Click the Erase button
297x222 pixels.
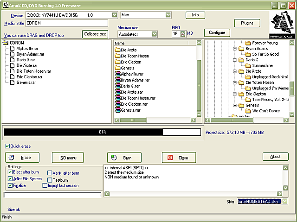point(22,157)
